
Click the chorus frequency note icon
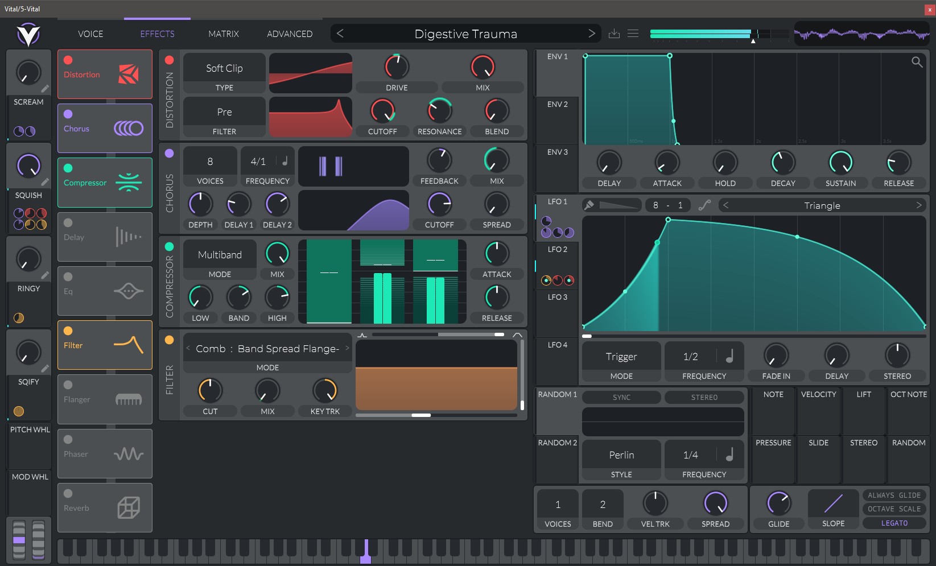[x=284, y=161]
